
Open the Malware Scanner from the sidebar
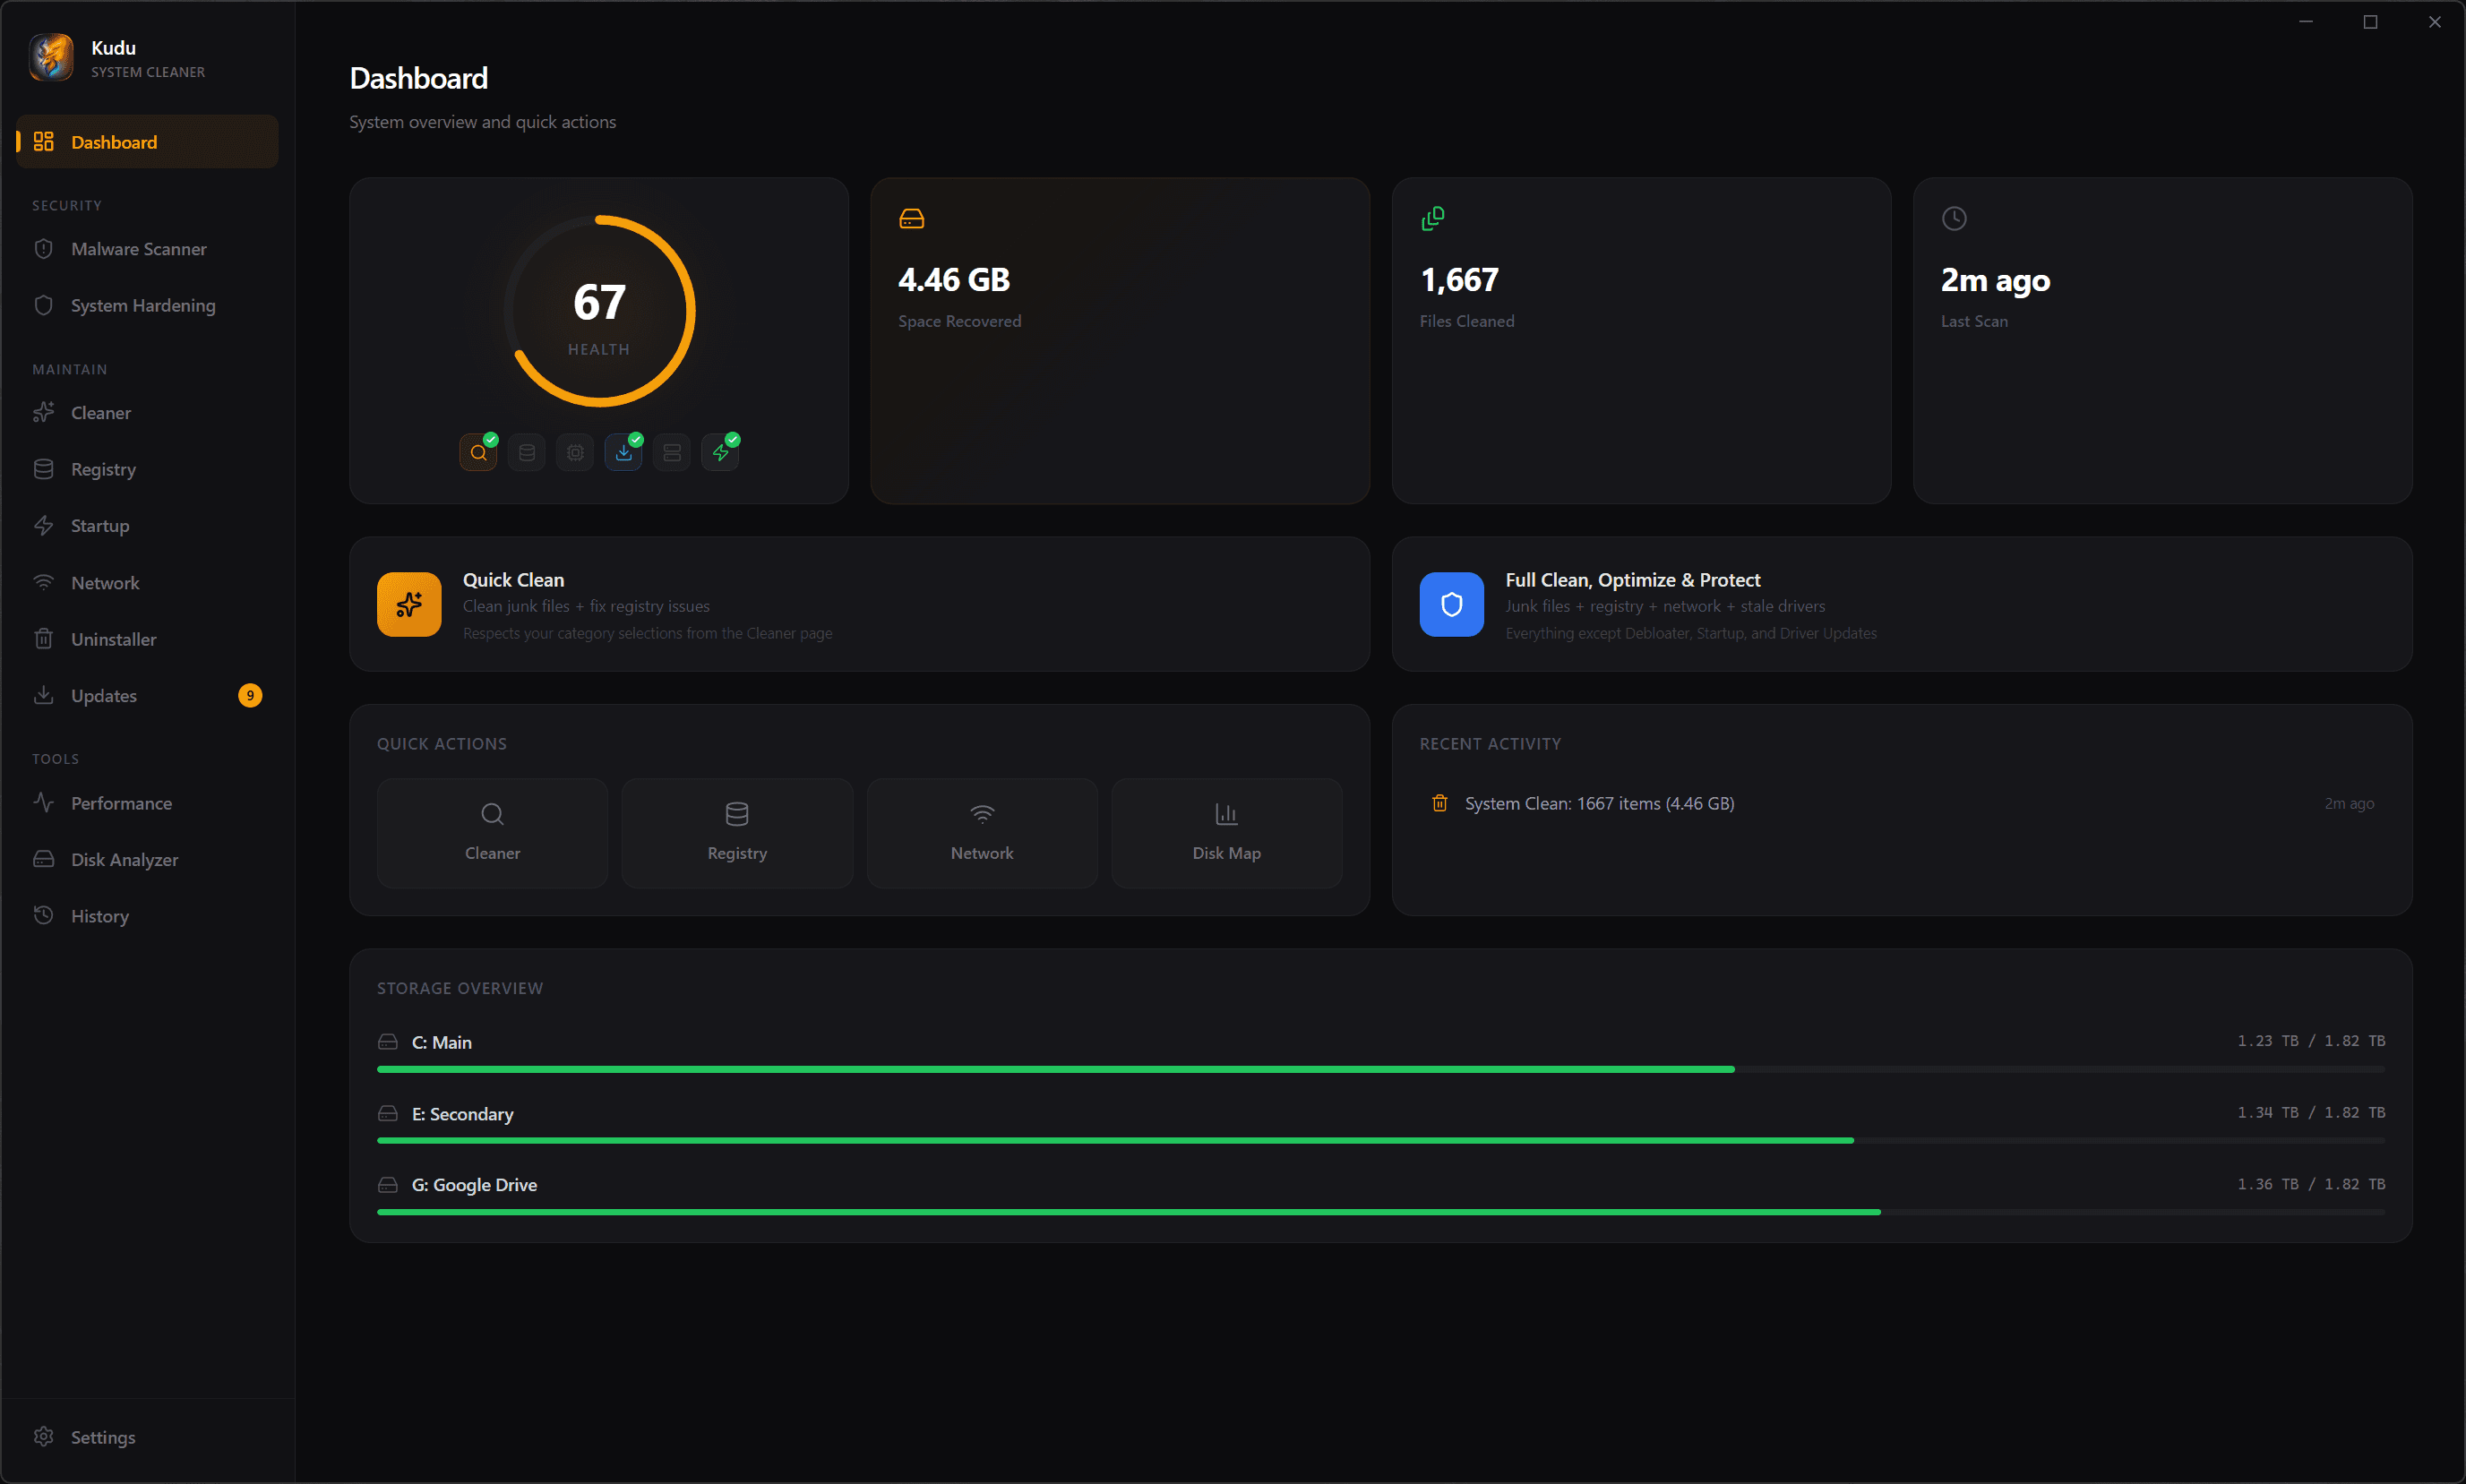point(138,249)
